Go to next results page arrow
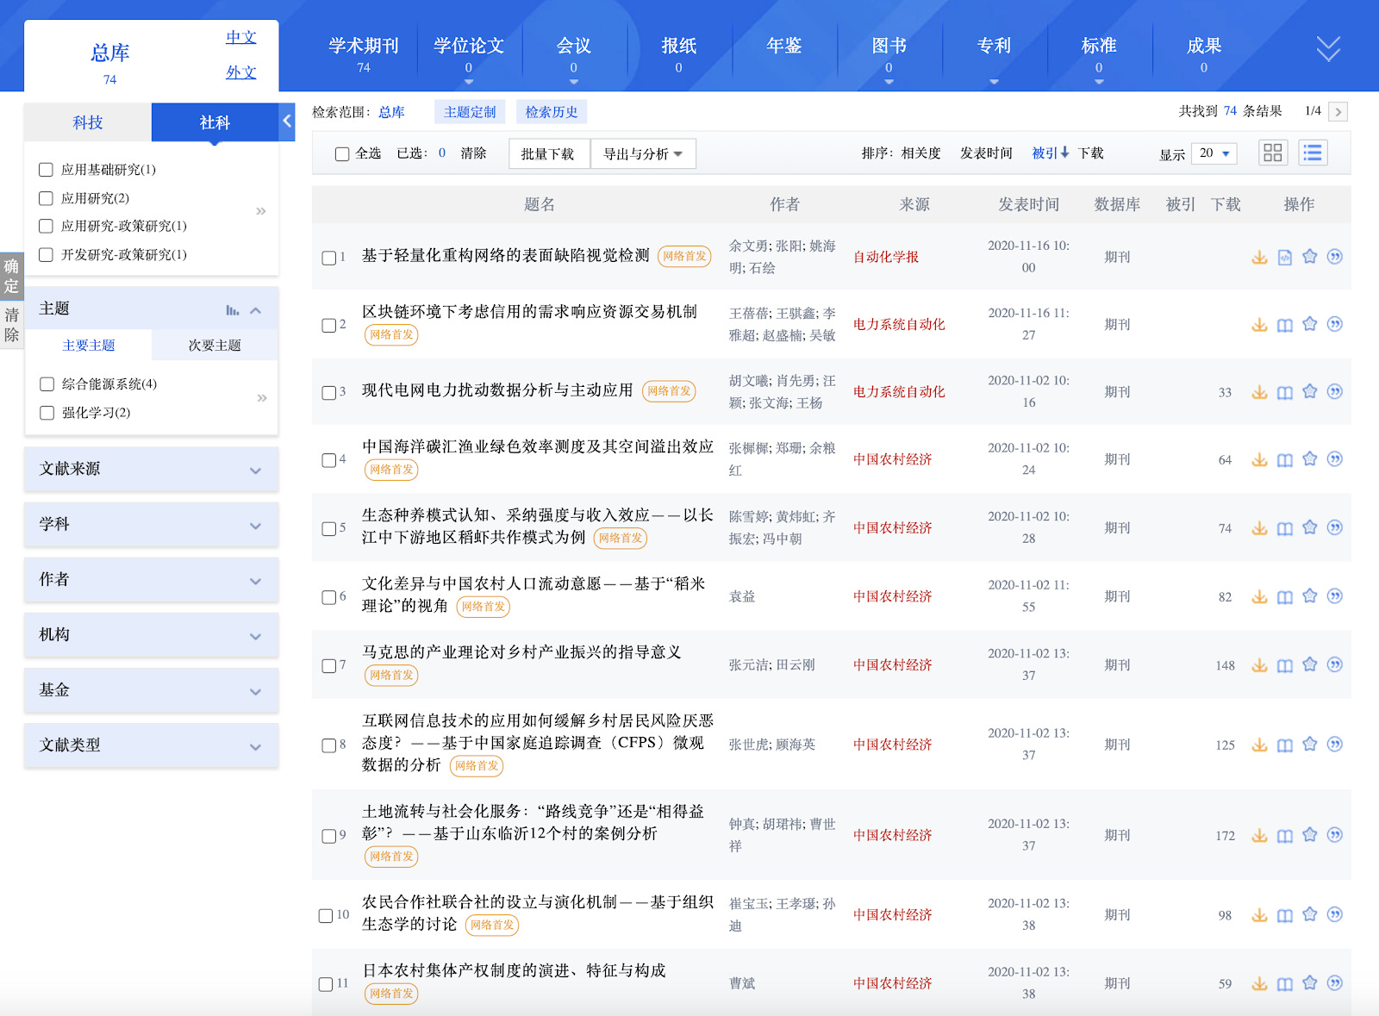 click(1338, 111)
